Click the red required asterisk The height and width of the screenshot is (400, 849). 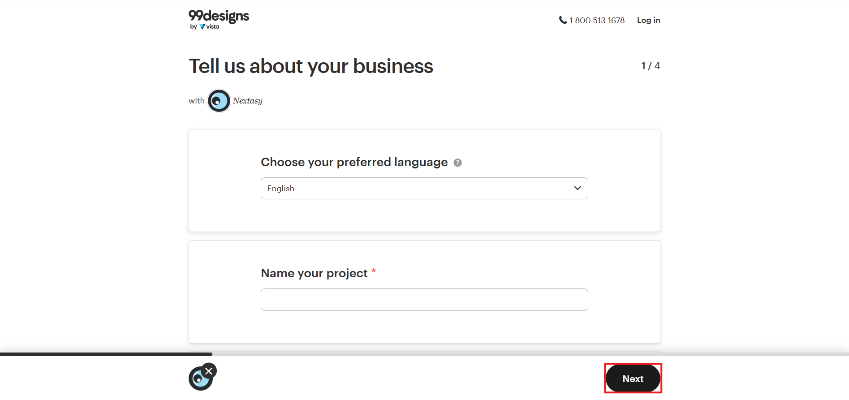[x=374, y=271]
